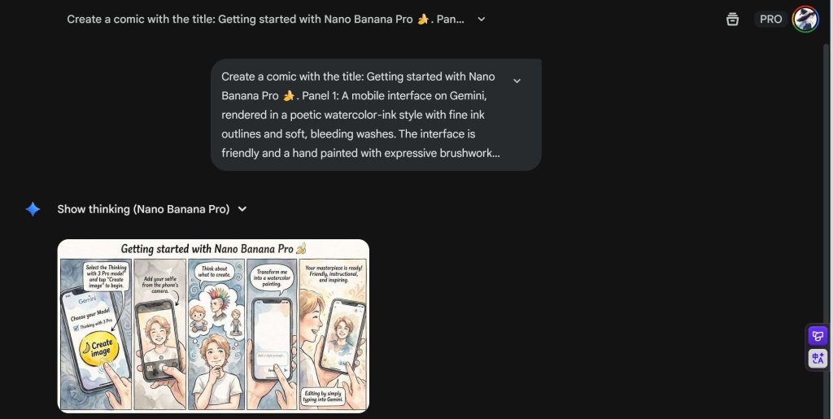Click the stacked archive icon beside PRO
This screenshot has height=419, width=833.
click(x=732, y=19)
